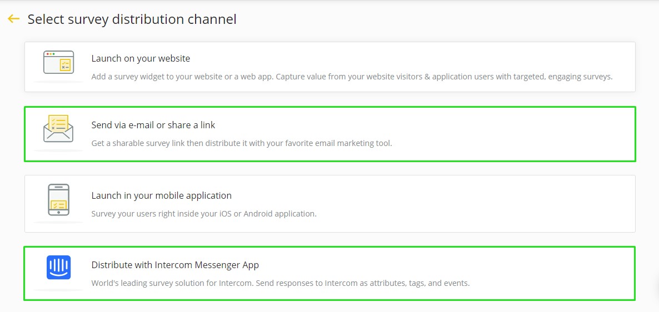This screenshot has width=659, height=312.
Task: Select 'Launch on your website' title
Action: 141,58
